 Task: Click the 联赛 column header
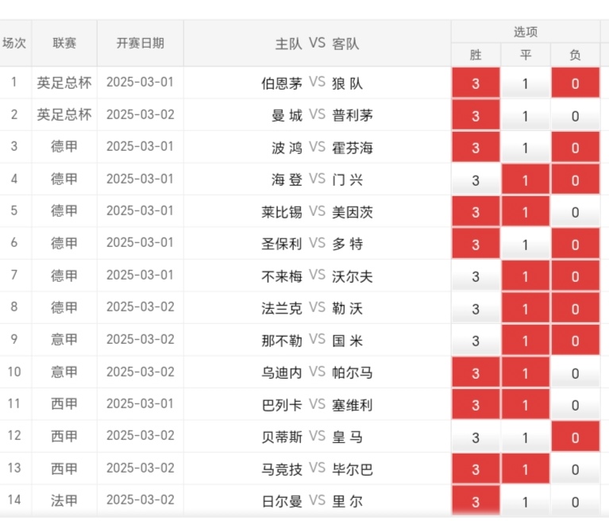(x=64, y=43)
